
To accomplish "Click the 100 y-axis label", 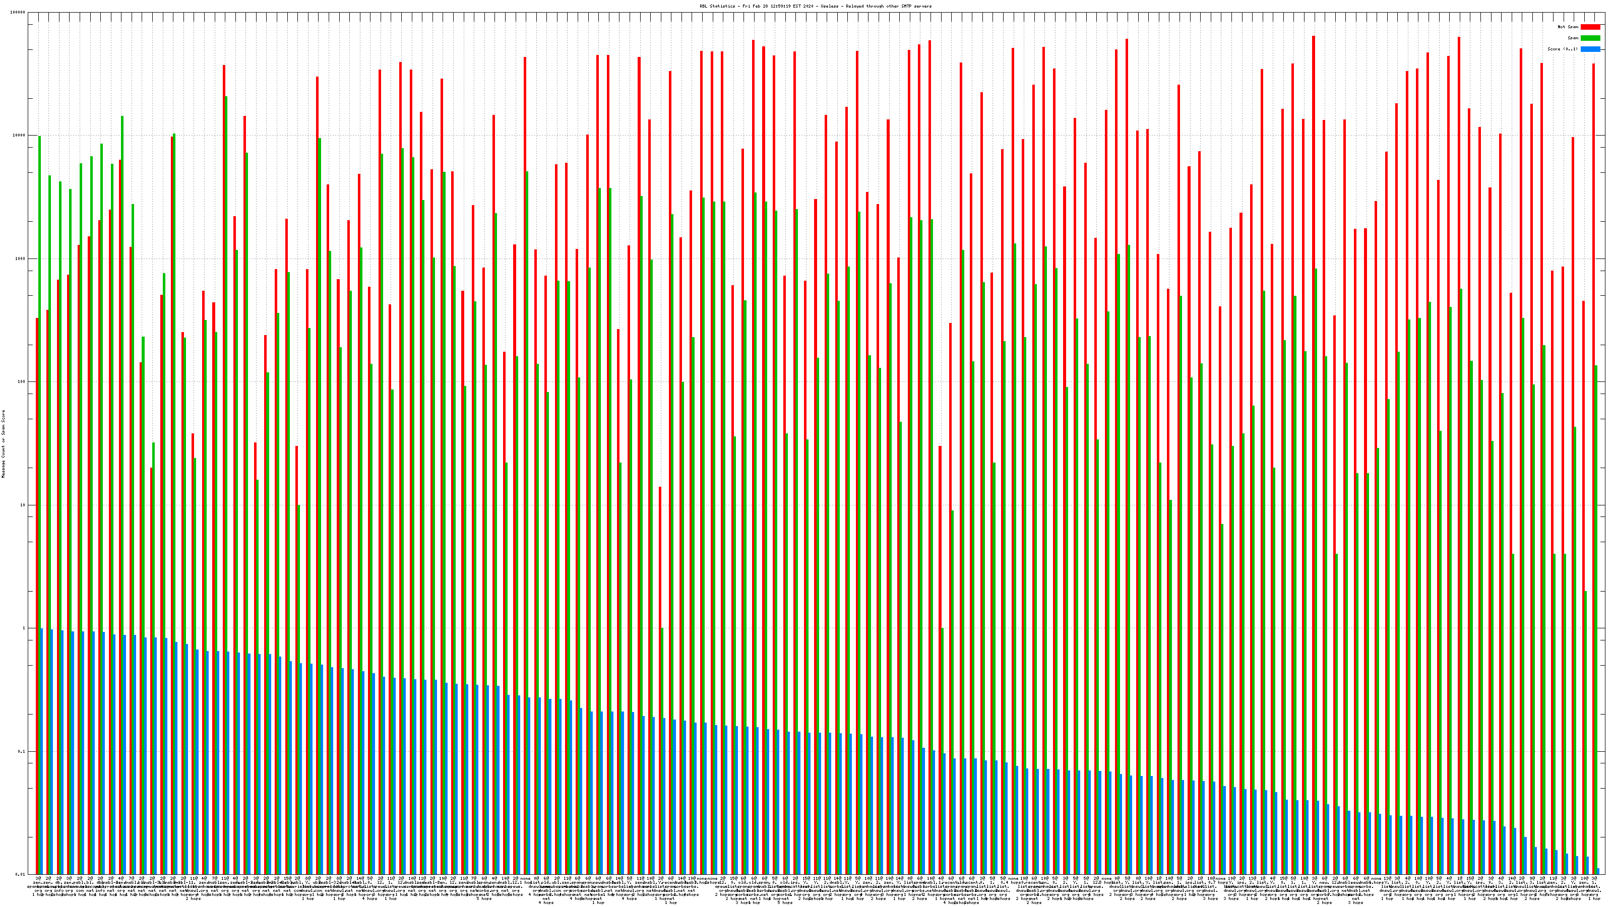I will tap(23, 382).
